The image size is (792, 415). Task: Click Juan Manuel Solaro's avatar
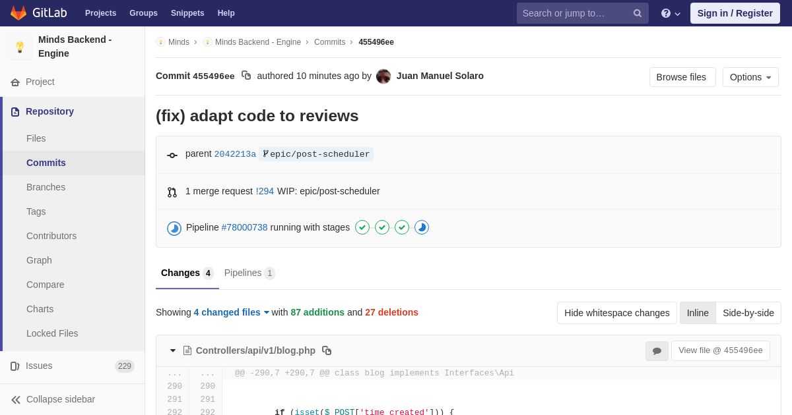[x=383, y=76]
